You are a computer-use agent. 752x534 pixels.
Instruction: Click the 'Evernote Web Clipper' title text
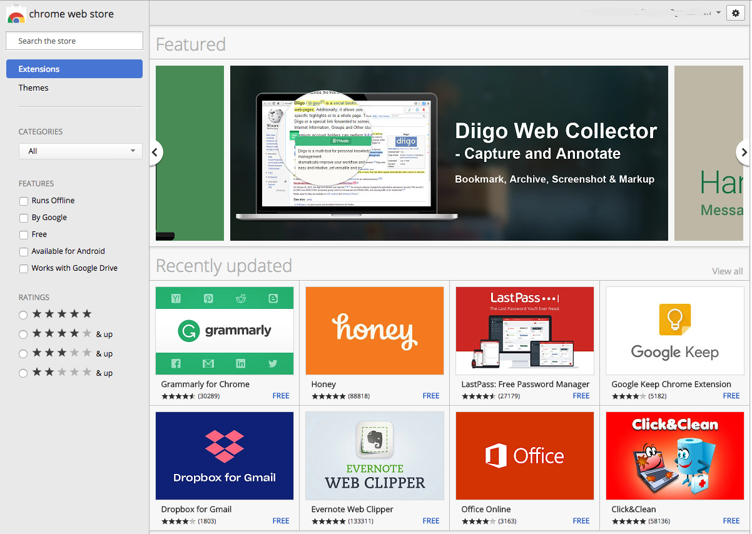352,509
